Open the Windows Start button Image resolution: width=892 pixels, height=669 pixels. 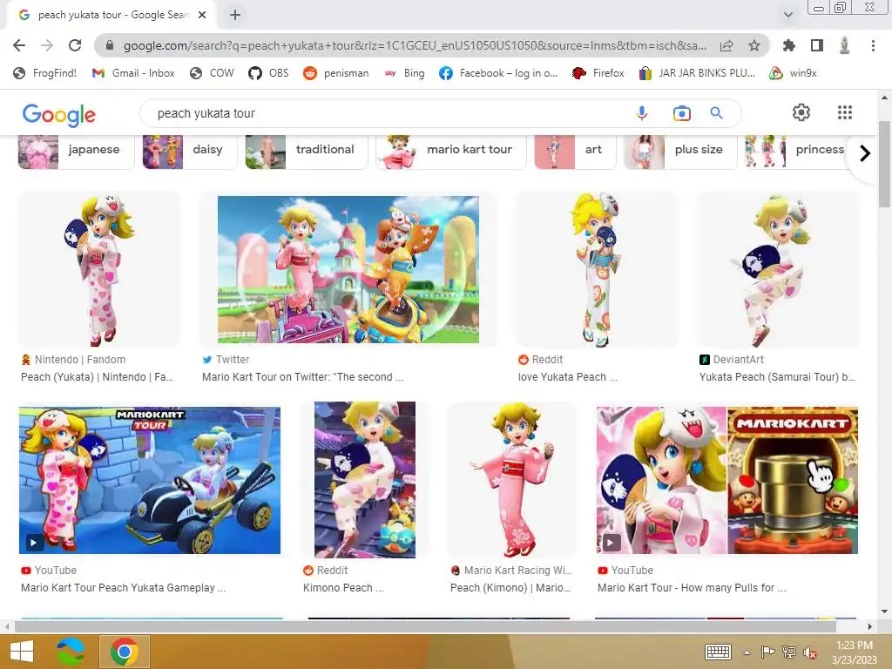[x=22, y=652]
